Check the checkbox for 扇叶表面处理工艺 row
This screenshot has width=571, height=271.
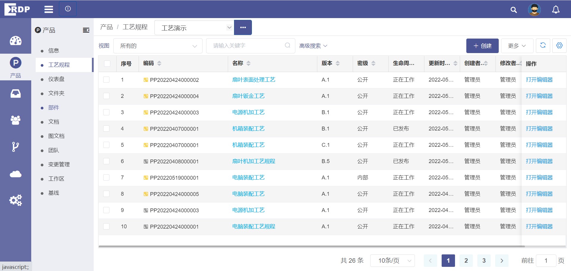[x=106, y=79]
